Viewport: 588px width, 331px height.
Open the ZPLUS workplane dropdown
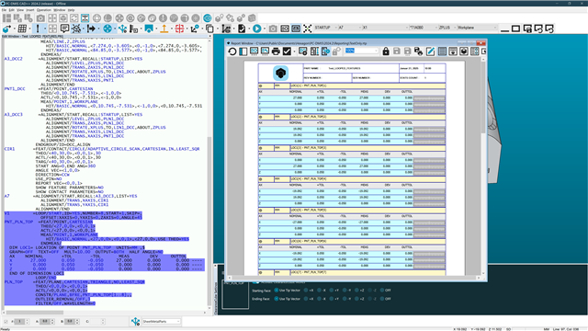447,28
